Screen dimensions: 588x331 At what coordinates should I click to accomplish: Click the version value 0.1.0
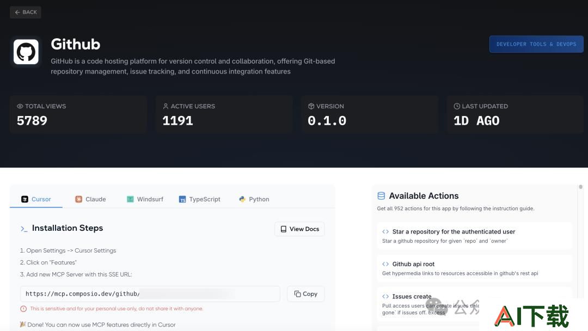327,121
